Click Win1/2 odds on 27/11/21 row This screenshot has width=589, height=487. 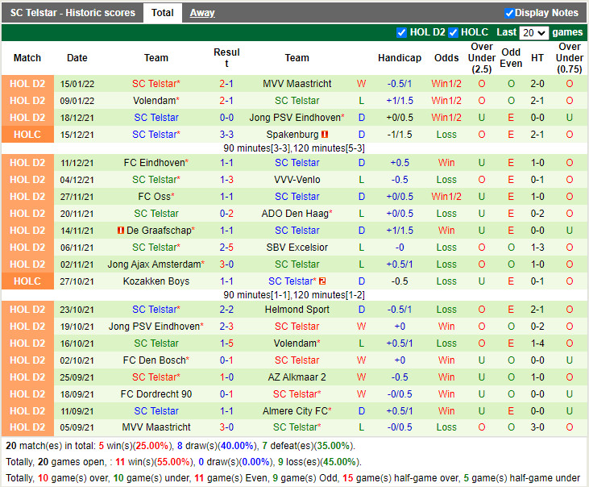pyautogui.click(x=446, y=197)
